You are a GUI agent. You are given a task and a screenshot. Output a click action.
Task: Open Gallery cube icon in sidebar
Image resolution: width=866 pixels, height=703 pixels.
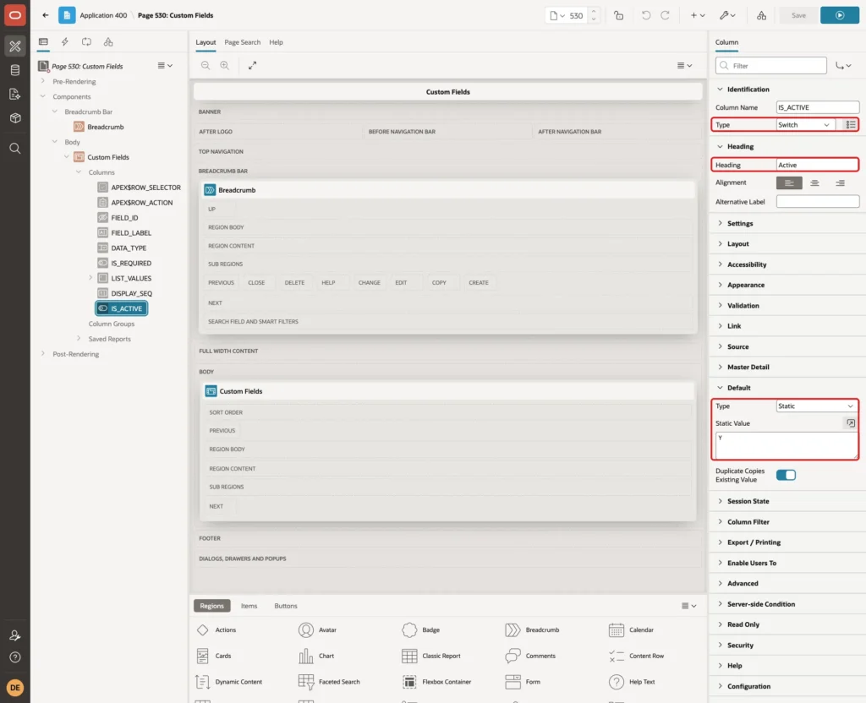point(15,118)
